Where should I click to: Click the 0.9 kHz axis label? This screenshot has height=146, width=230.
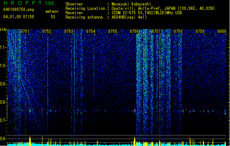(3, 84)
